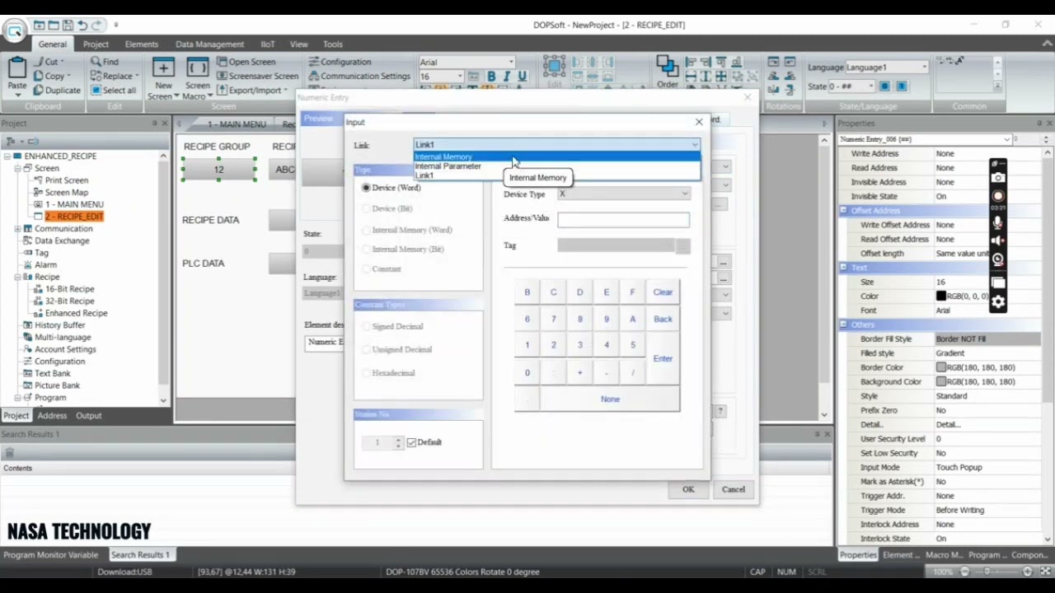Viewport: 1055px width, 593px height.
Task: Toggle Bold text formatting
Action: coord(491,77)
